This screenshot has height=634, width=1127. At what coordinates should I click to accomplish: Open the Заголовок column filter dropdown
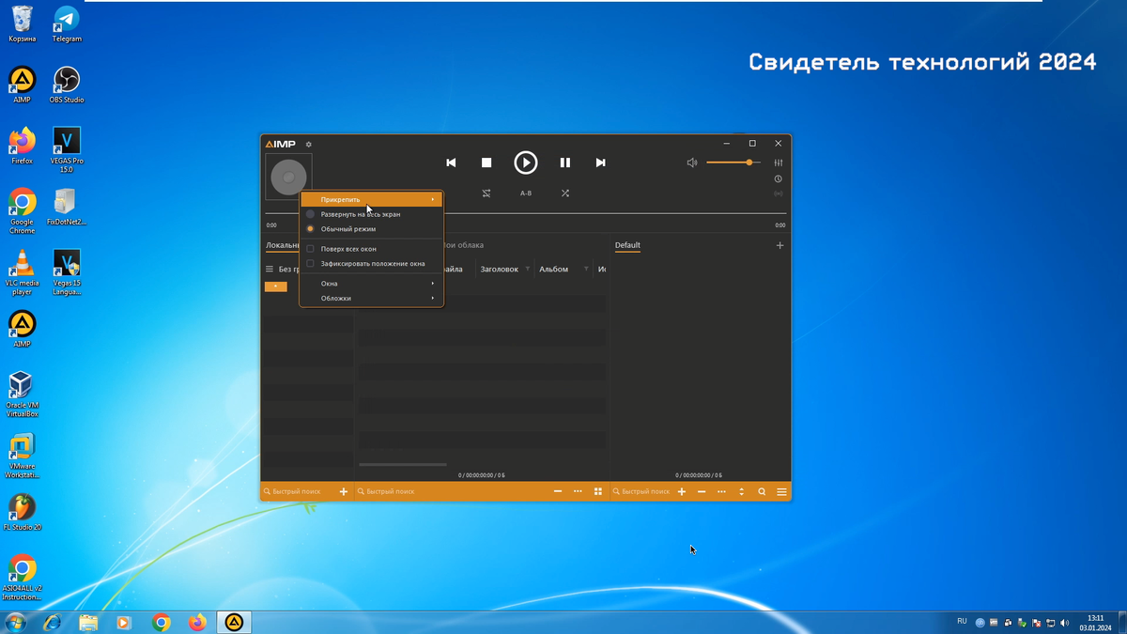pos(527,270)
